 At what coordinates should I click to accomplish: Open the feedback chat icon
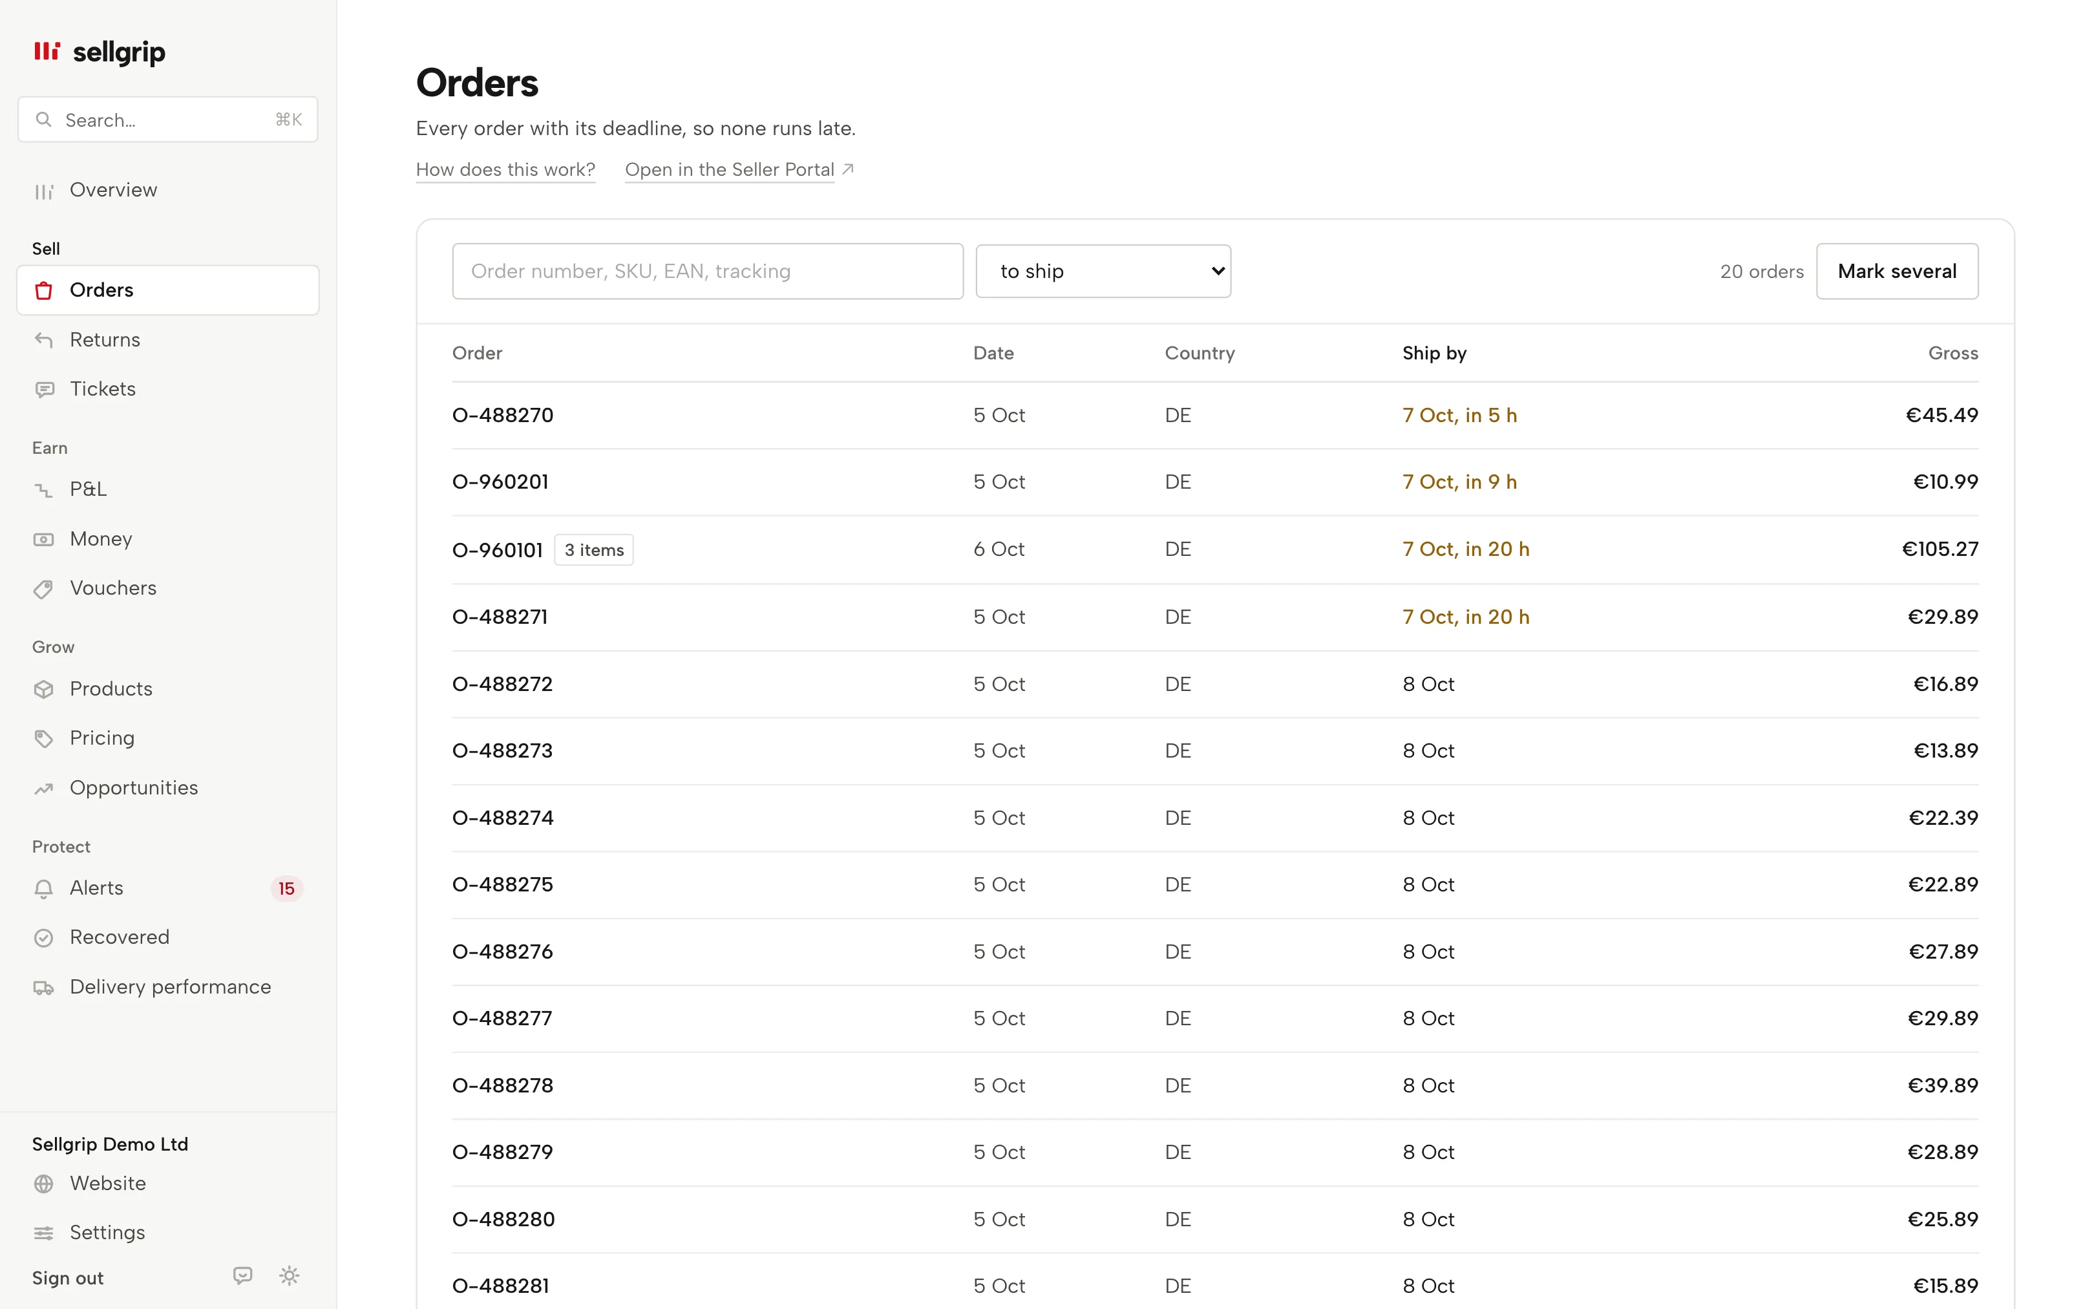click(x=243, y=1275)
